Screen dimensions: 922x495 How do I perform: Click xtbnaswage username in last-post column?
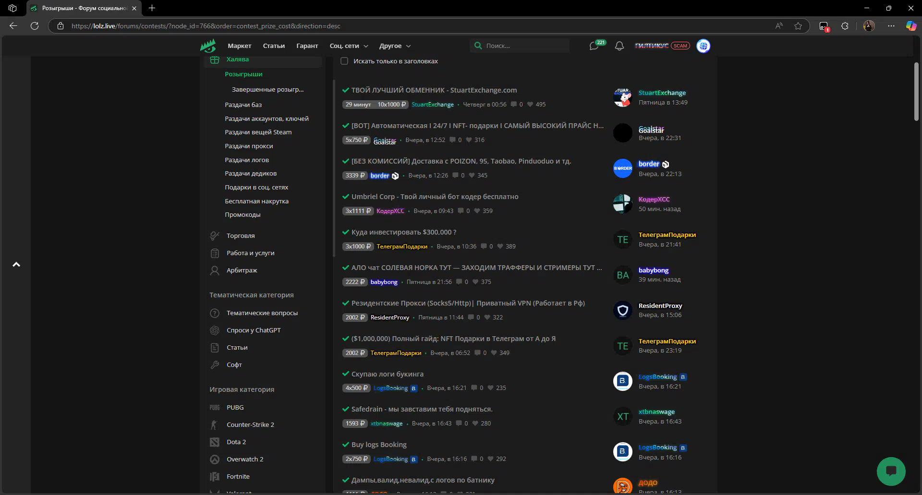pyautogui.click(x=656, y=412)
